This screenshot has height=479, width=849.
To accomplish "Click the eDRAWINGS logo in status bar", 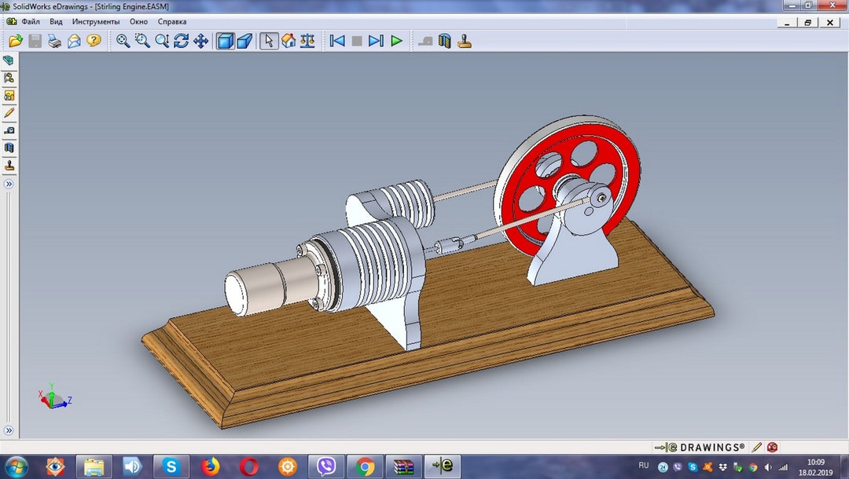I will coord(700,447).
